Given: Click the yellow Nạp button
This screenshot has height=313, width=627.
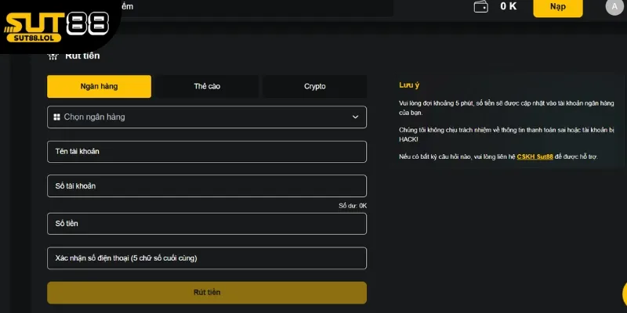Looking at the screenshot, I should [558, 7].
